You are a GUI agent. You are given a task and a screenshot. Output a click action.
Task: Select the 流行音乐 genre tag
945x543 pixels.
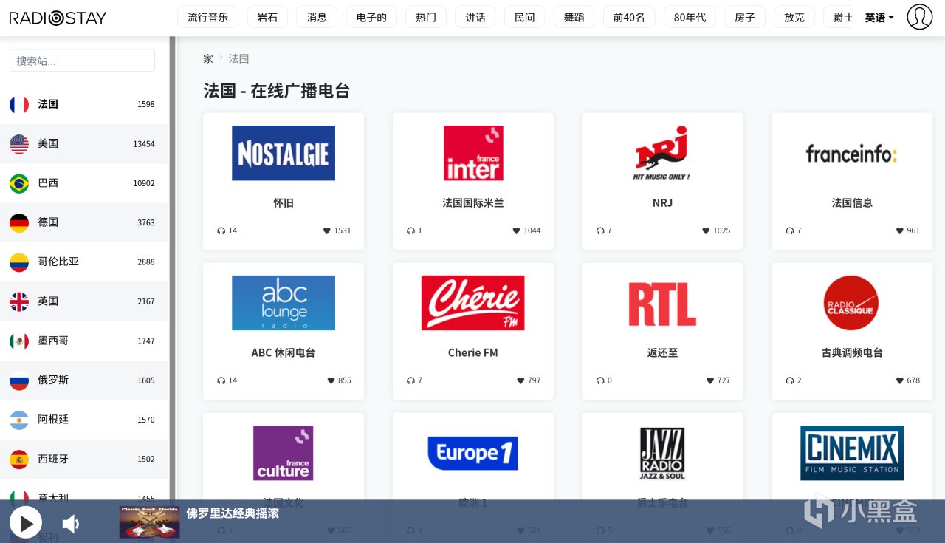pyautogui.click(x=207, y=17)
